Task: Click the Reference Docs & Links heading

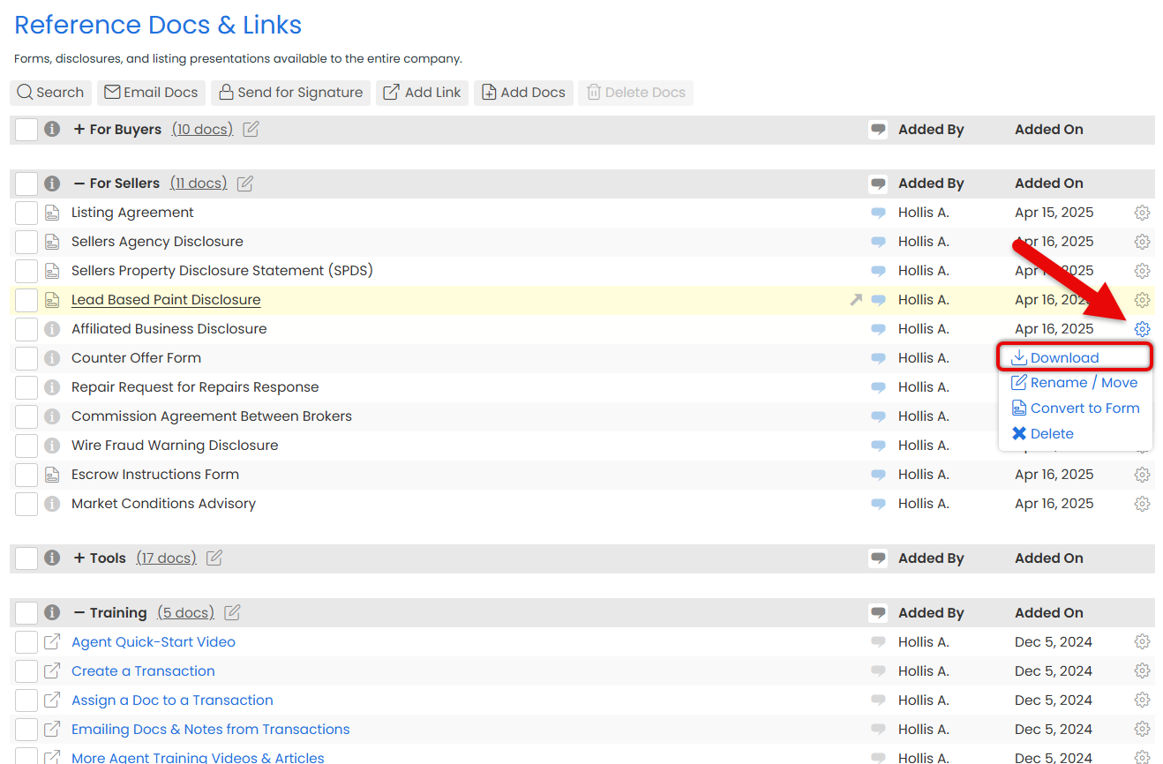Action: [158, 25]
